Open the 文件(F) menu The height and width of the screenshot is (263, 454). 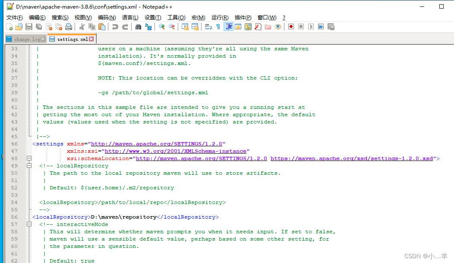[x=15, y=18]
